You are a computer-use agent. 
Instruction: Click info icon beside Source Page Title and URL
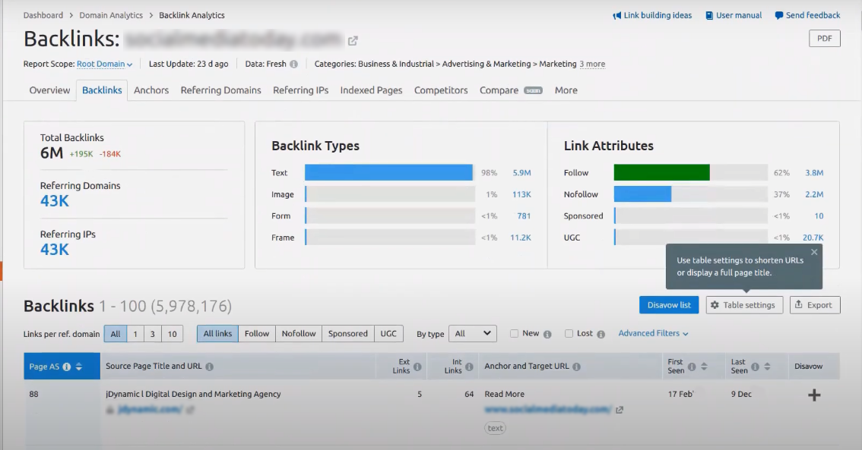pyautogui.click(x=210, y=367)
